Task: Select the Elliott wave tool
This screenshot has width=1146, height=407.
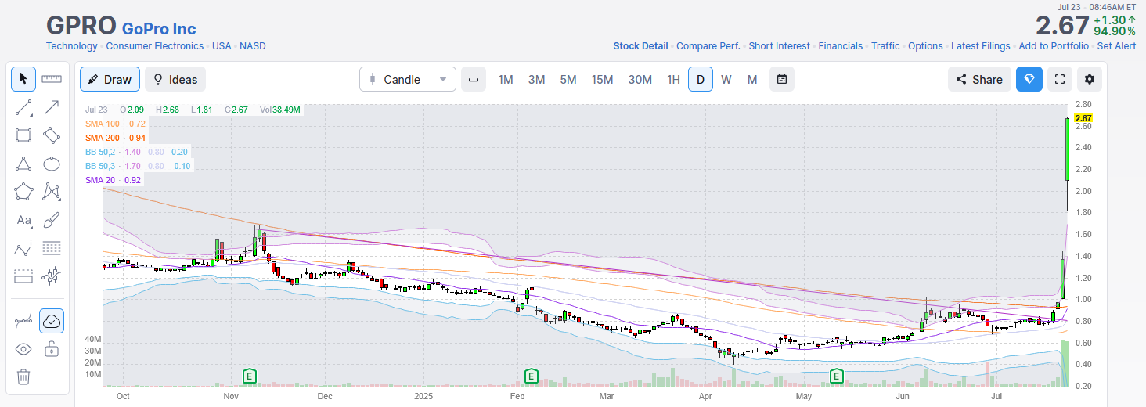Action: (23, 248)
